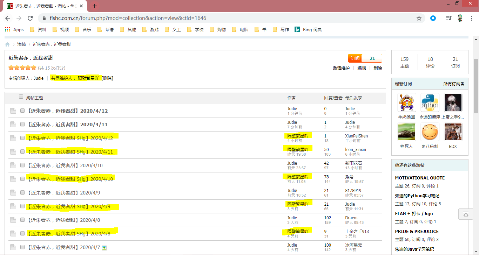479x255 pixels.
Task: Open the 写作 bookmark folder
Action: point(281,30)
